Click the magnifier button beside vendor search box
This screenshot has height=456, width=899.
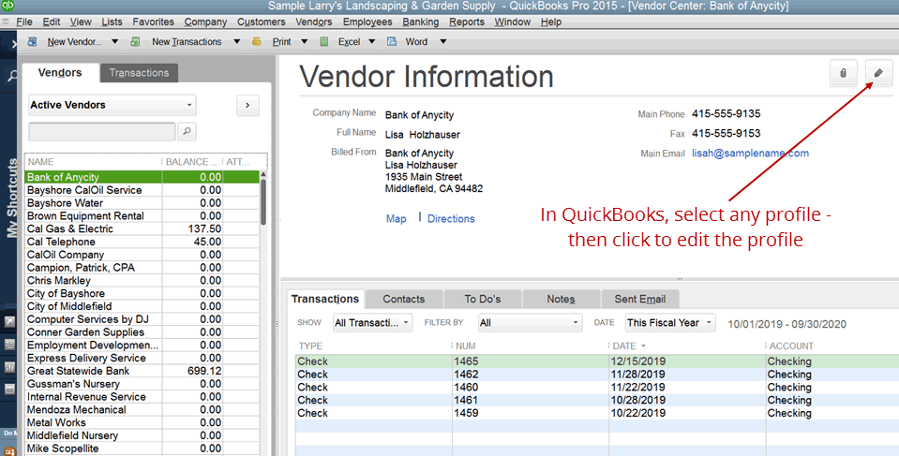click(x=187, y=131)
